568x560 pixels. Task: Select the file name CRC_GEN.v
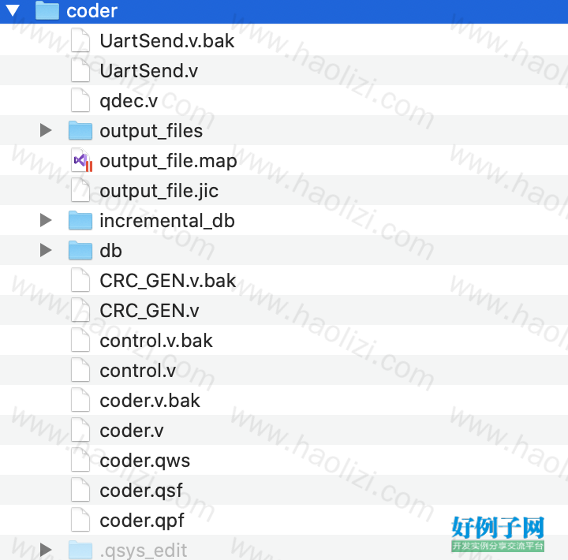pyautogui.click(x=149, y=311)
